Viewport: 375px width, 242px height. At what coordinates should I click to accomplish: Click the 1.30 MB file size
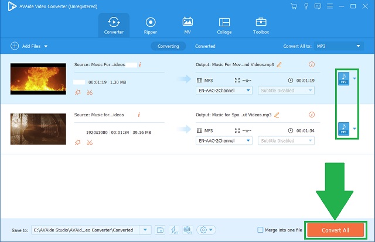pos(118,82)
